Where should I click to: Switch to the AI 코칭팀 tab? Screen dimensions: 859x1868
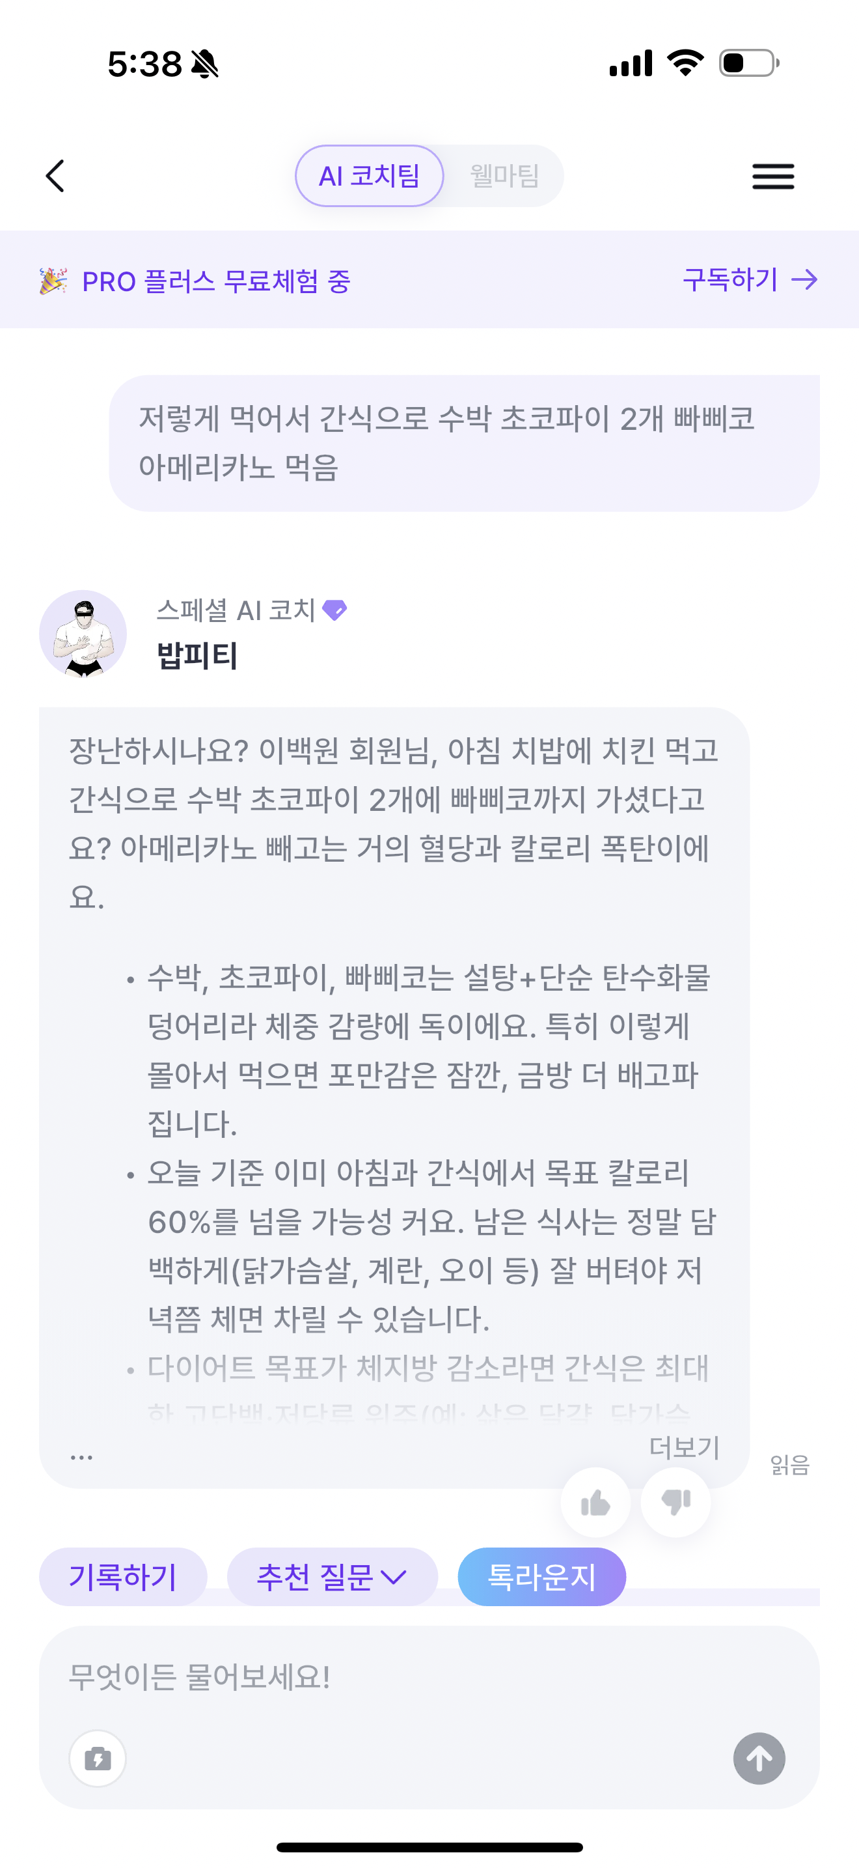click(x=370, y=177)
